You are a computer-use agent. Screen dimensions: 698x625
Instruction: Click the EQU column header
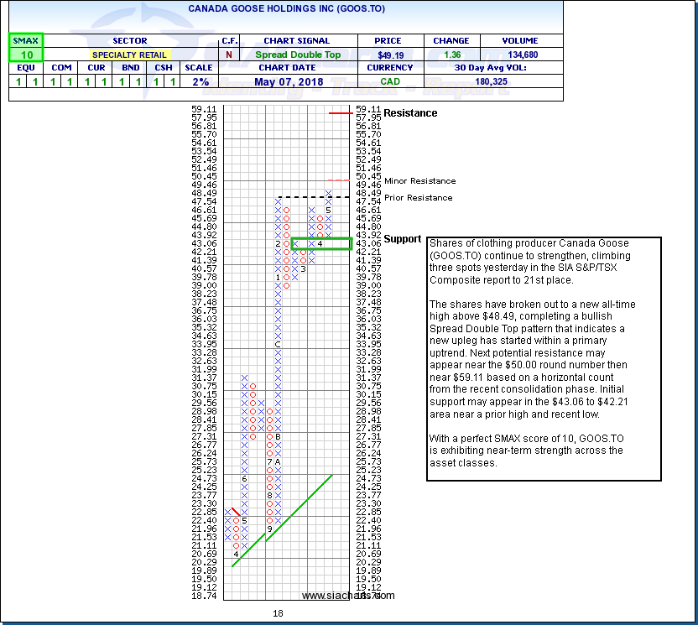(x=25, y=68)
